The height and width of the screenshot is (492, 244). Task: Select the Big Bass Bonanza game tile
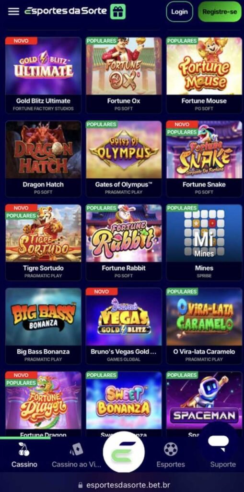pos(43,326)
